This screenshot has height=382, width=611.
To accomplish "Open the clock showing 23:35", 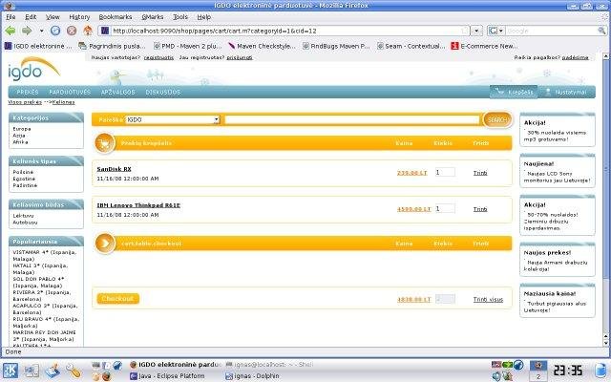I will coord(569,371).
